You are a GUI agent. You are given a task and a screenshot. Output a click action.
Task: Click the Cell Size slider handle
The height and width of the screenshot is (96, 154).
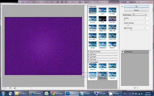click(x=124, y=20)
